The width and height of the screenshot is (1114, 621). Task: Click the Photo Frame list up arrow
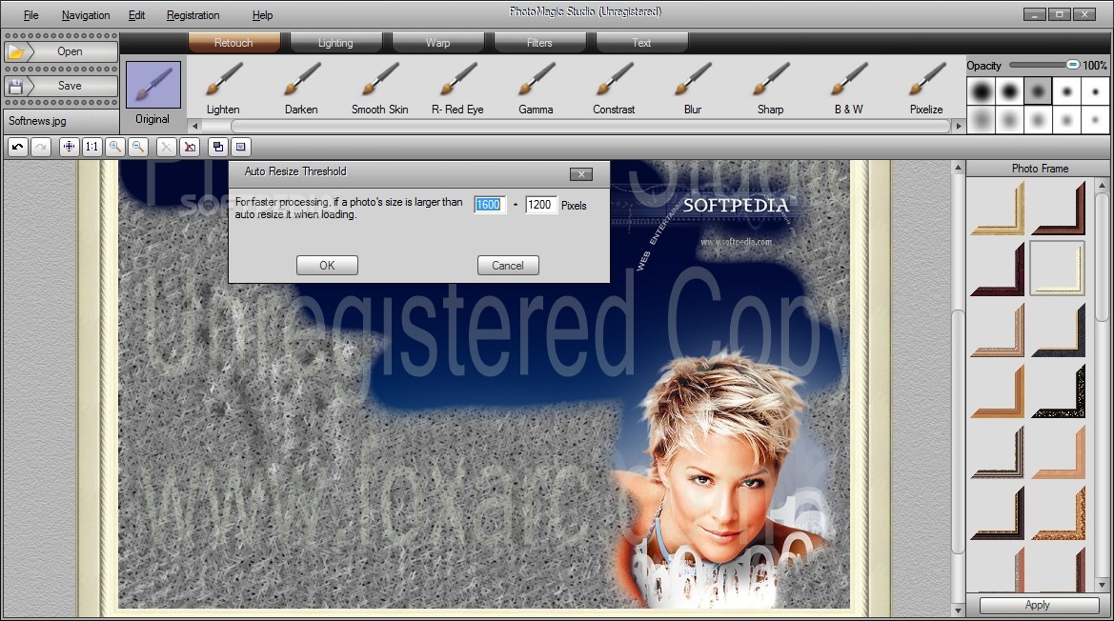click(x=1102, y=185)
